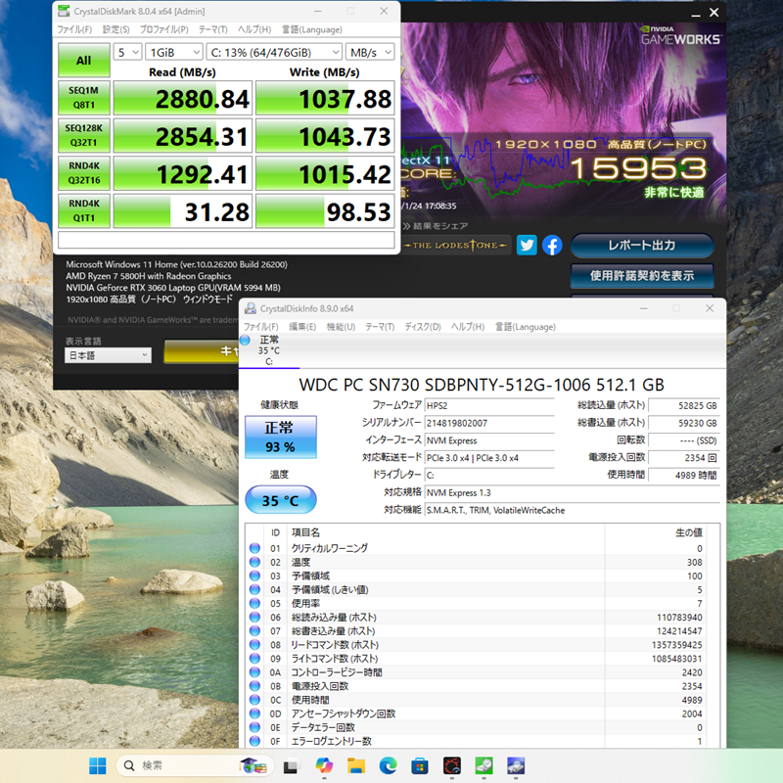The height and width of the screenshot is (783, 783).
Task: Open the test count dropdown showing 5
Action: [x=127, y=51]
